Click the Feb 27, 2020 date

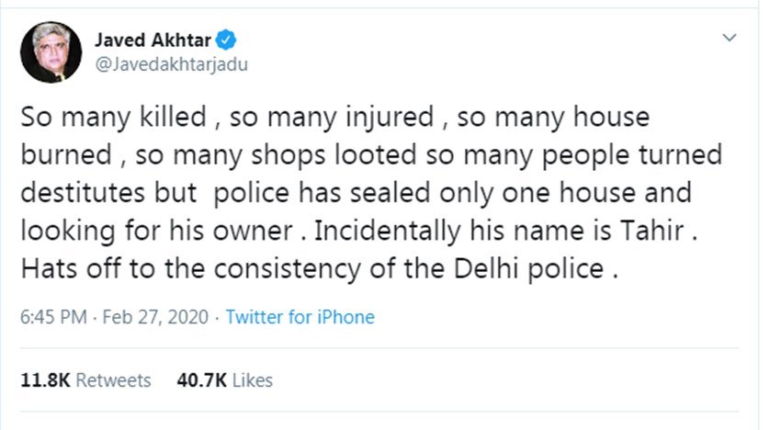tap(156, 317)
